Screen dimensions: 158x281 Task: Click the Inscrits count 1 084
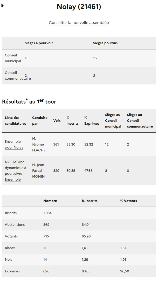coord(47,213)
